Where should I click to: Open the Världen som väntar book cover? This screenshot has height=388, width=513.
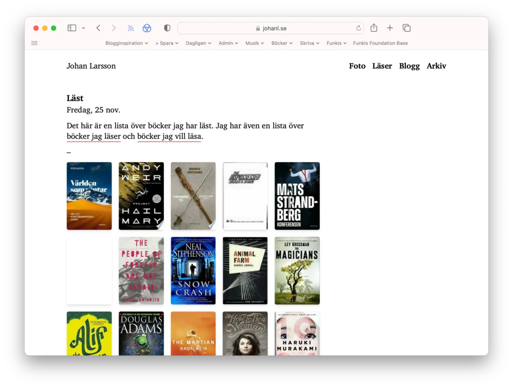click(89, 196)
